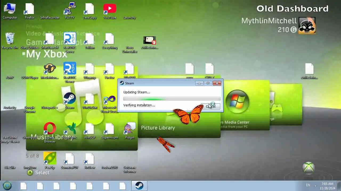This screenshot has height=191, width=341.
Task: Select the Opera Browser shortcut
Action: point(50,129)
